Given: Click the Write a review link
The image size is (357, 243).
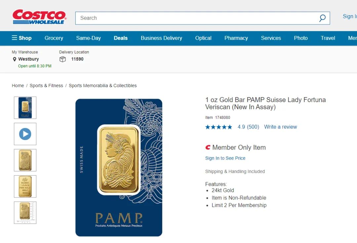Looking at the screenshot, I should pyautogui.click(x=280, y=127).
